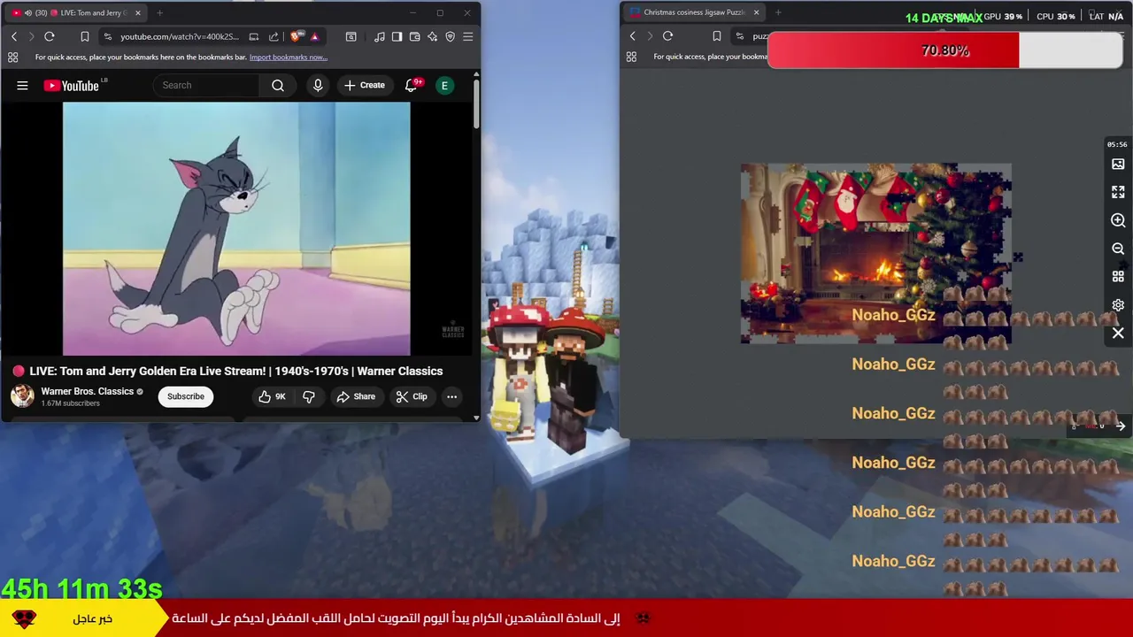Open Warner Bros. Classics channel name
The width and height of the screenshot is (1133, 637).
pos(87,391)
